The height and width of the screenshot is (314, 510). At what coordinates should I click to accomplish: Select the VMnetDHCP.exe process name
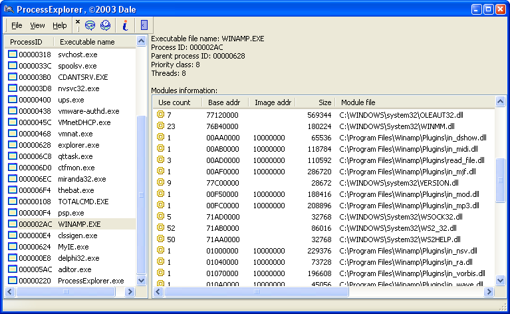pyautogui.click(x=84, y=122)
